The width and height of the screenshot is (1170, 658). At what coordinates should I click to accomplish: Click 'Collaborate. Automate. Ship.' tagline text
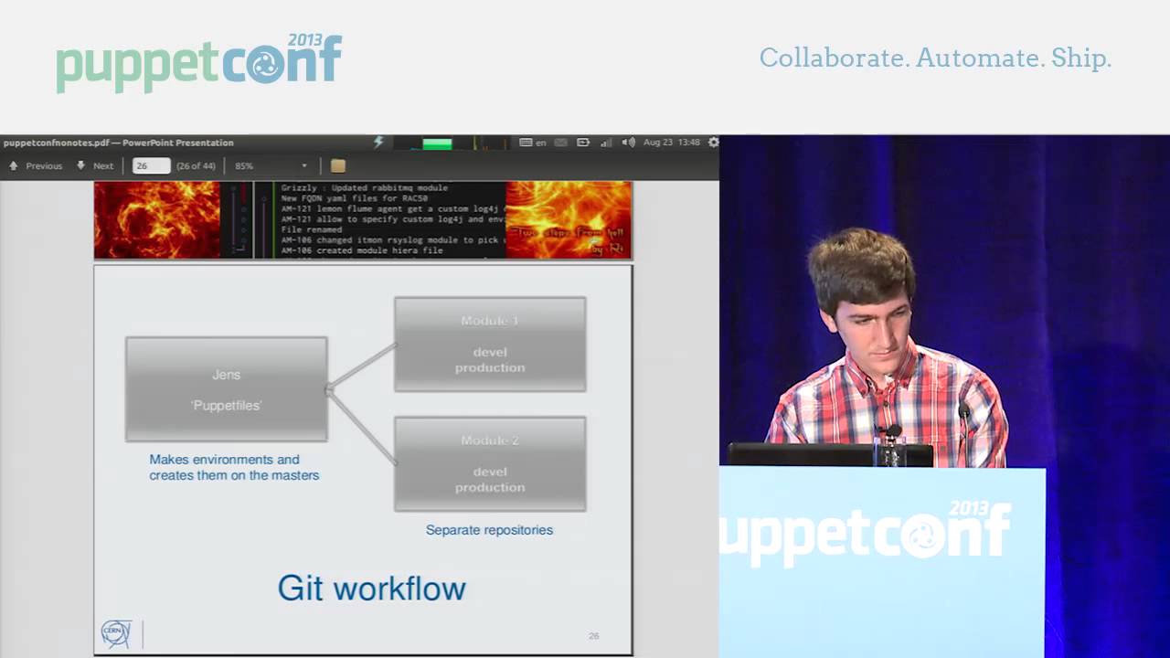pos(935,58)
